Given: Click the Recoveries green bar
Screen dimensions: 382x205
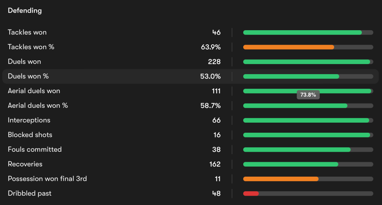Looking at the screenshot, I should [x=291, y=164].
